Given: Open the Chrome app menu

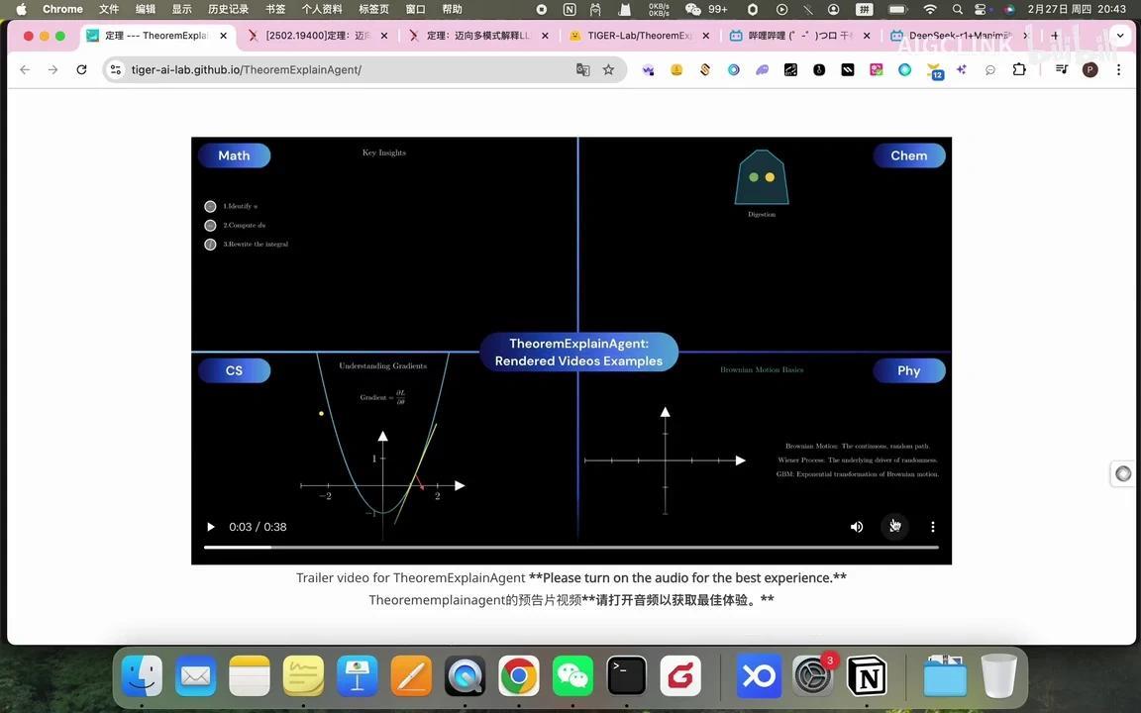Looking at the screenshot, I should [62, 10].
